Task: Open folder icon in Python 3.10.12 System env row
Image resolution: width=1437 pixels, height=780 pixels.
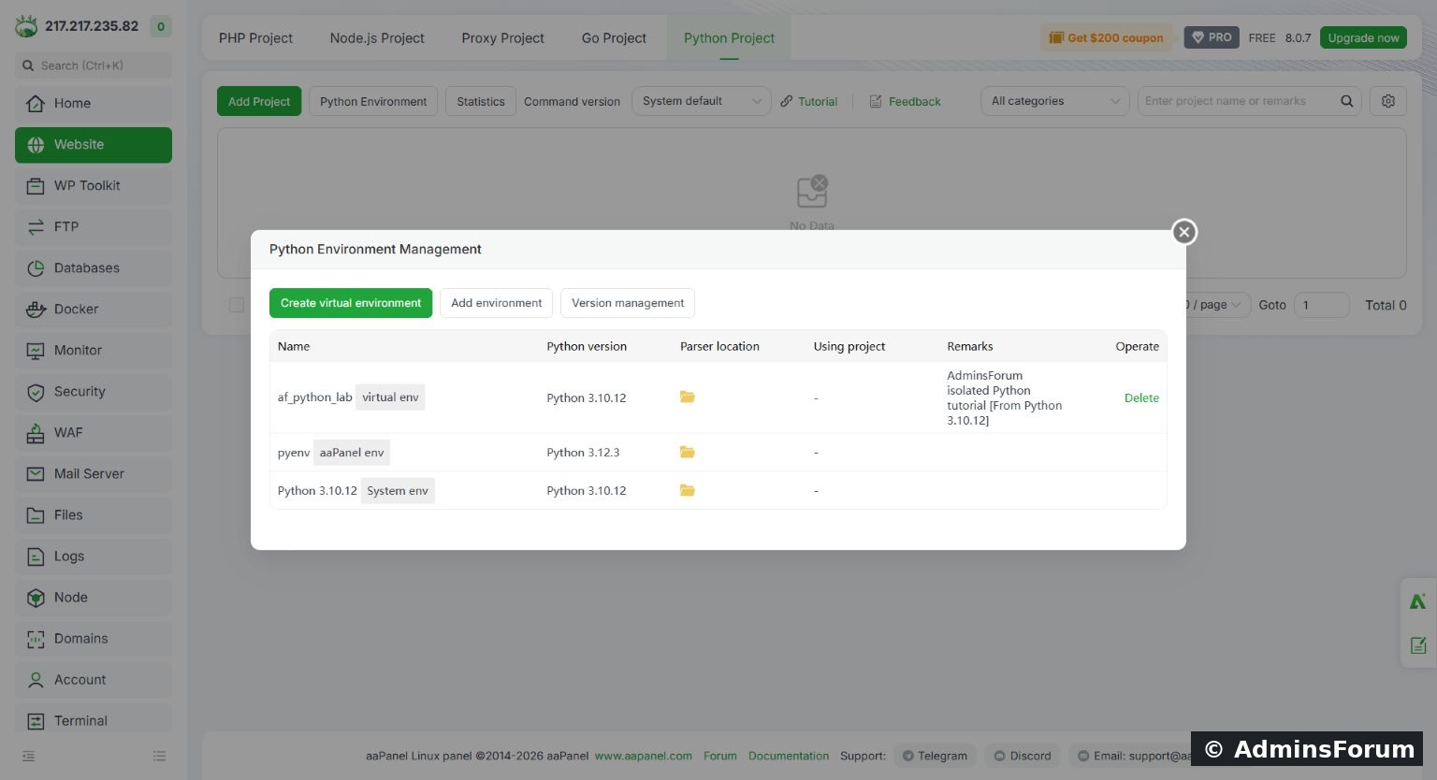Action: pos(687,490)
